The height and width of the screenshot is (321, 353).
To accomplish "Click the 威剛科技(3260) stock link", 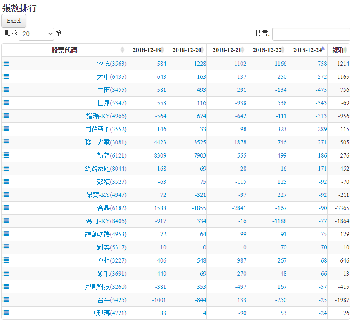I will click(105, 287).
